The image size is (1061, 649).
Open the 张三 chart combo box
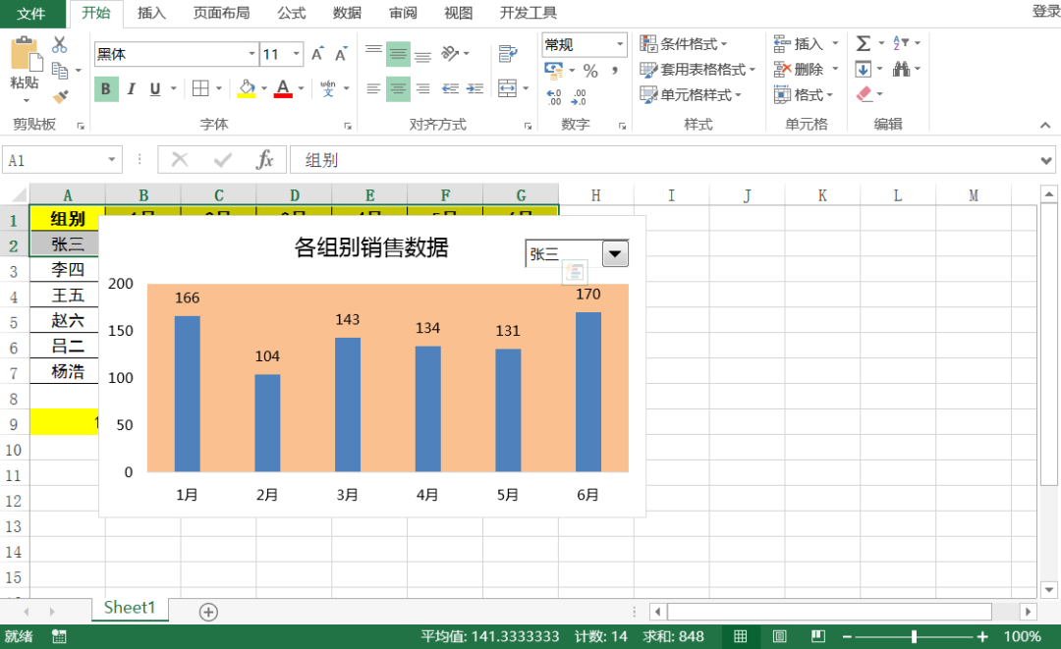click(615, 254)
